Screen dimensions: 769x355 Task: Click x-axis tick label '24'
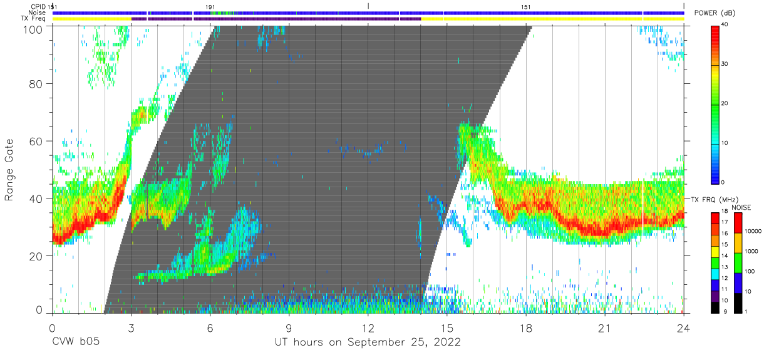pos(683,327)
